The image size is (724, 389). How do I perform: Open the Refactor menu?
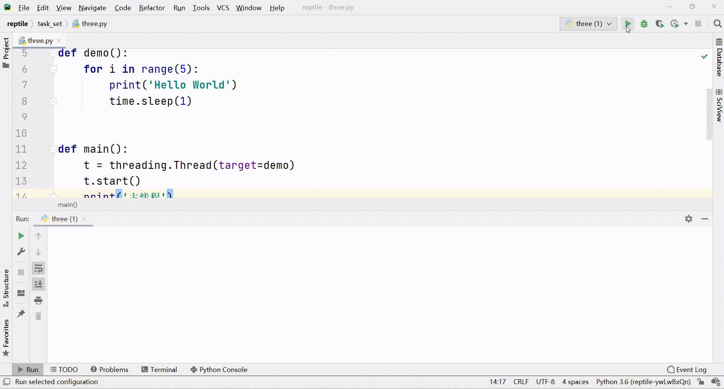point(152,8)
